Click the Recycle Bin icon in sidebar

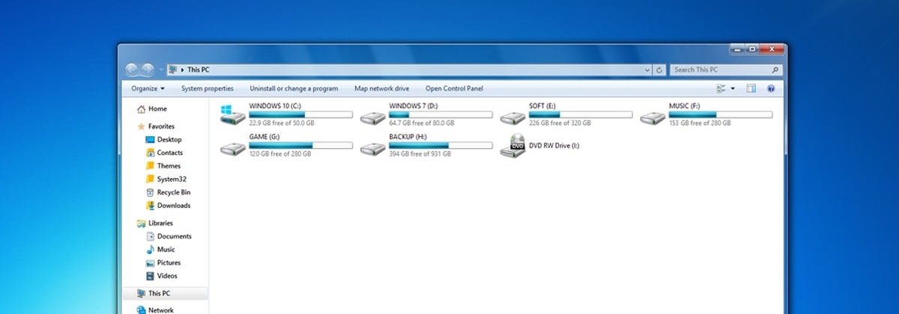(x=150, y=192)
